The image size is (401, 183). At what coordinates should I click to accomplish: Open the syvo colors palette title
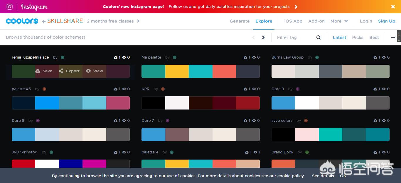(x=282, y=121)
